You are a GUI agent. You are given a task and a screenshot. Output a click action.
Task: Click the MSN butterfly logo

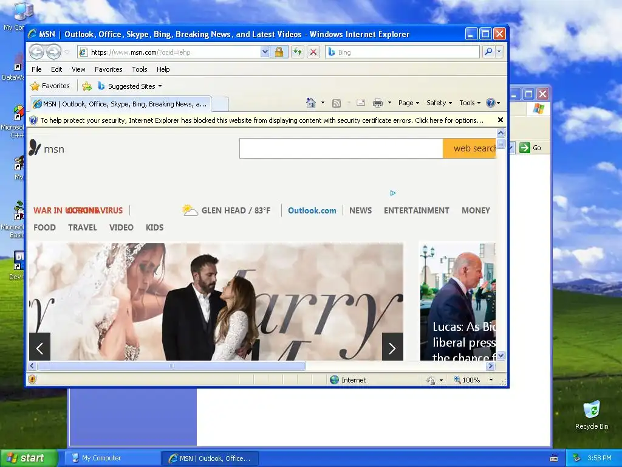(x=35, y=148)
